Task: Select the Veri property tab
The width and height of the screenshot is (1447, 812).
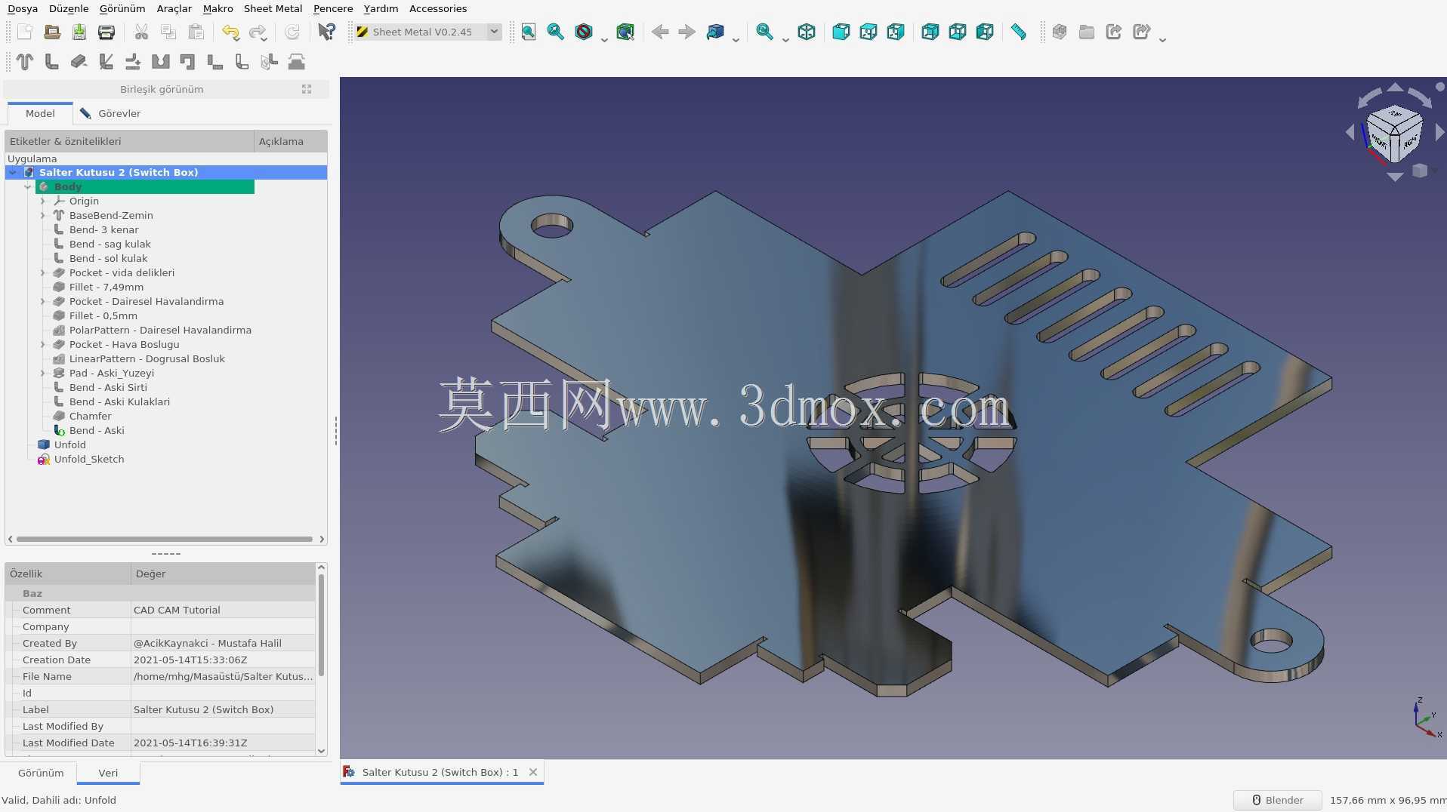Action: tap(108, 773)
